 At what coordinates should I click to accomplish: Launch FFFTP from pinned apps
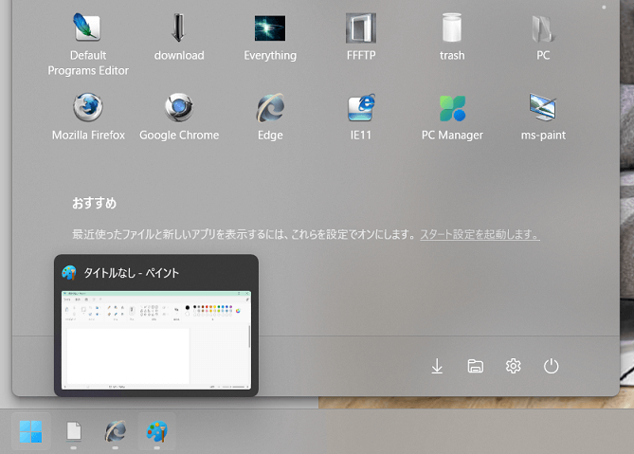point(361,36)
